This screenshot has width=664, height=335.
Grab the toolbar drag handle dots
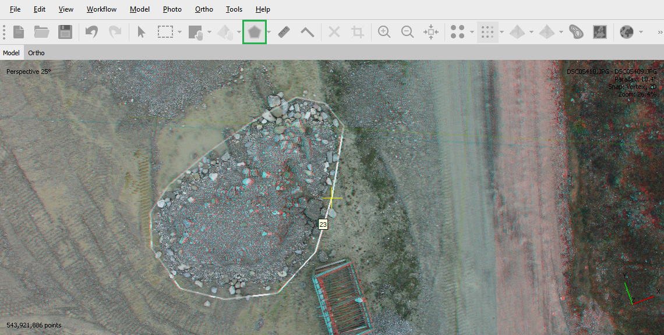(4, 32)
